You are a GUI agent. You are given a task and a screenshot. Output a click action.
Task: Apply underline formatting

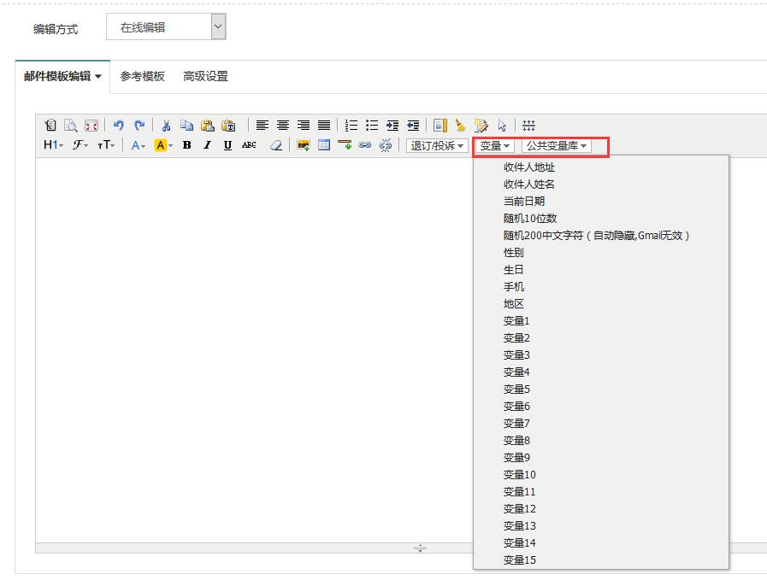pos(227,145)
